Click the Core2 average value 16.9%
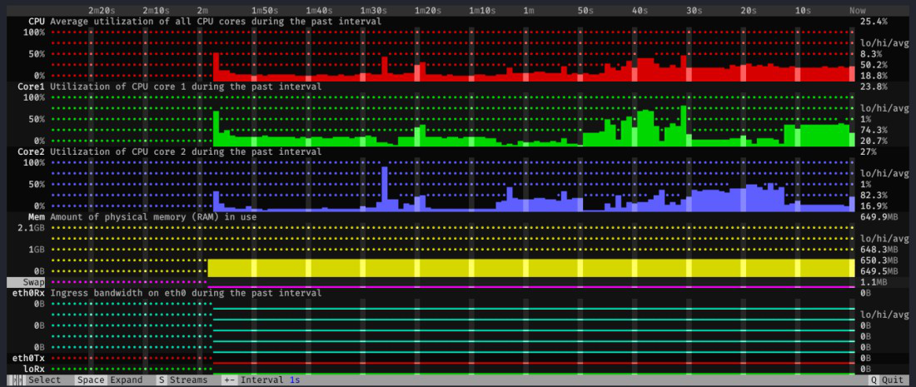 (874, 206)
